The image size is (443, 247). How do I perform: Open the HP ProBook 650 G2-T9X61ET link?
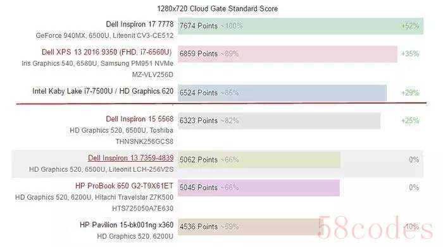coord(124,186)
